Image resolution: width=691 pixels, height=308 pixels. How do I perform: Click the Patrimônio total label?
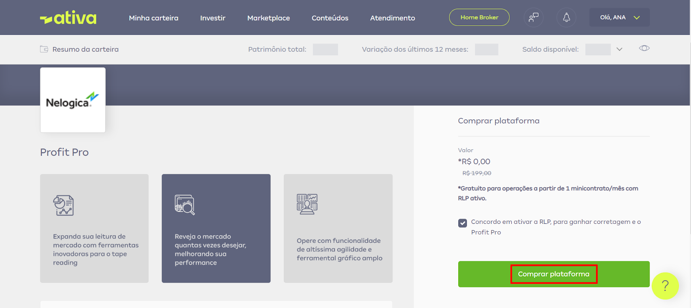[277, 49]
